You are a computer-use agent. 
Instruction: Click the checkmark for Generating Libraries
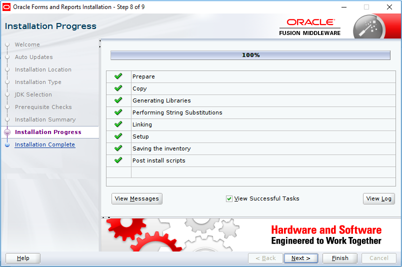(x=118, y=100)
